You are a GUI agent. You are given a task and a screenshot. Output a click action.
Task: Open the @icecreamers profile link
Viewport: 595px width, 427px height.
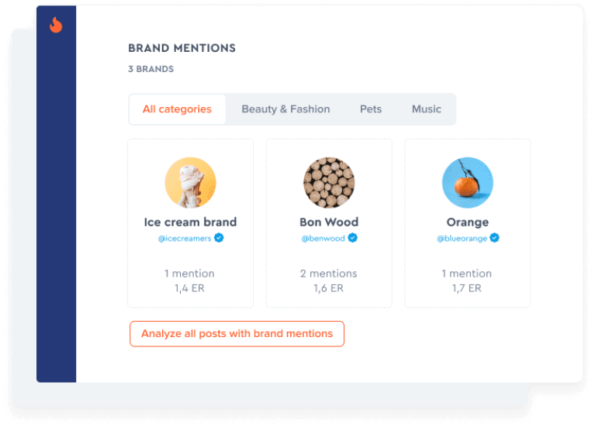click(x=185, y=239)
